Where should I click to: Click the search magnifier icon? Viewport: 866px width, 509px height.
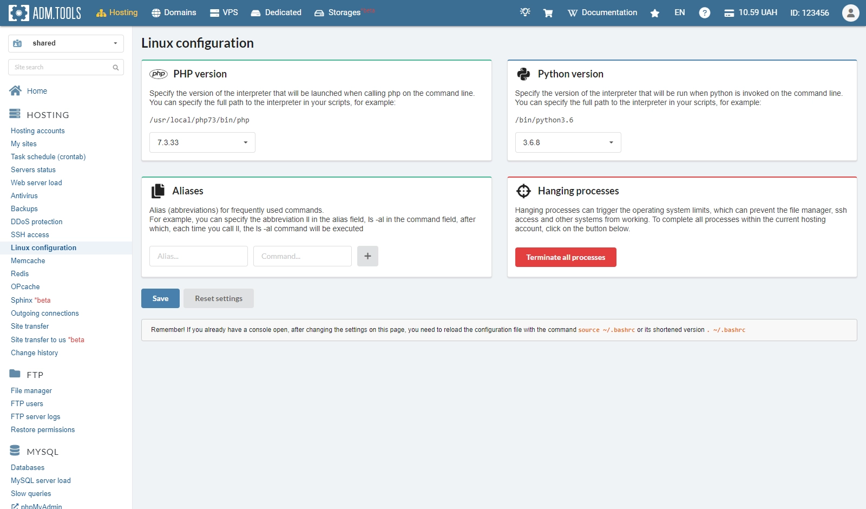pos(115,68)
